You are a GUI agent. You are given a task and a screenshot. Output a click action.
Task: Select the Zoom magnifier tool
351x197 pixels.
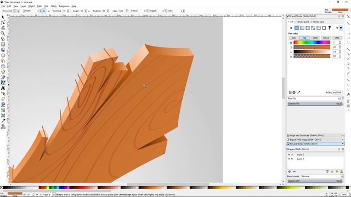click(3, 33)
